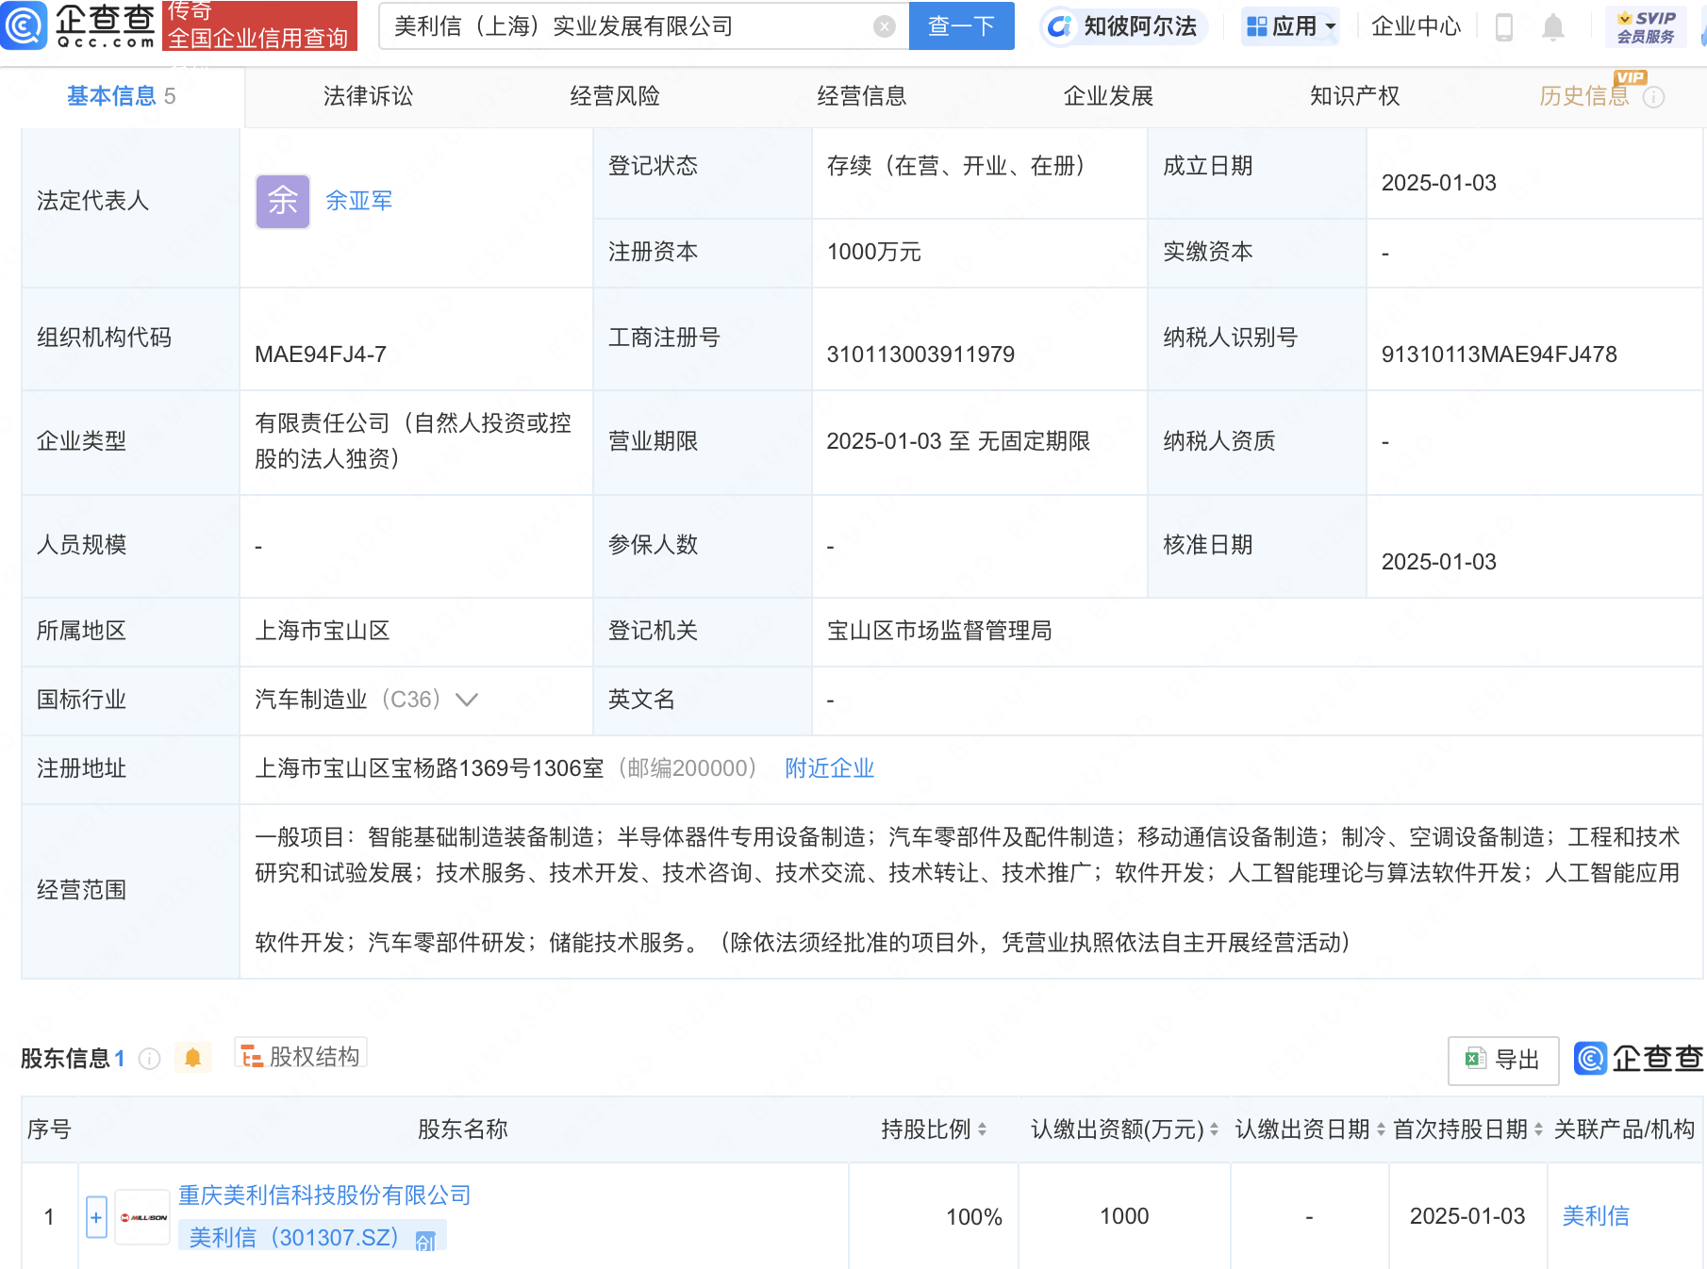The image size is (1707, 1269).
Task: Switch to the 法律诉讼 tab
Action: [368, 96]
